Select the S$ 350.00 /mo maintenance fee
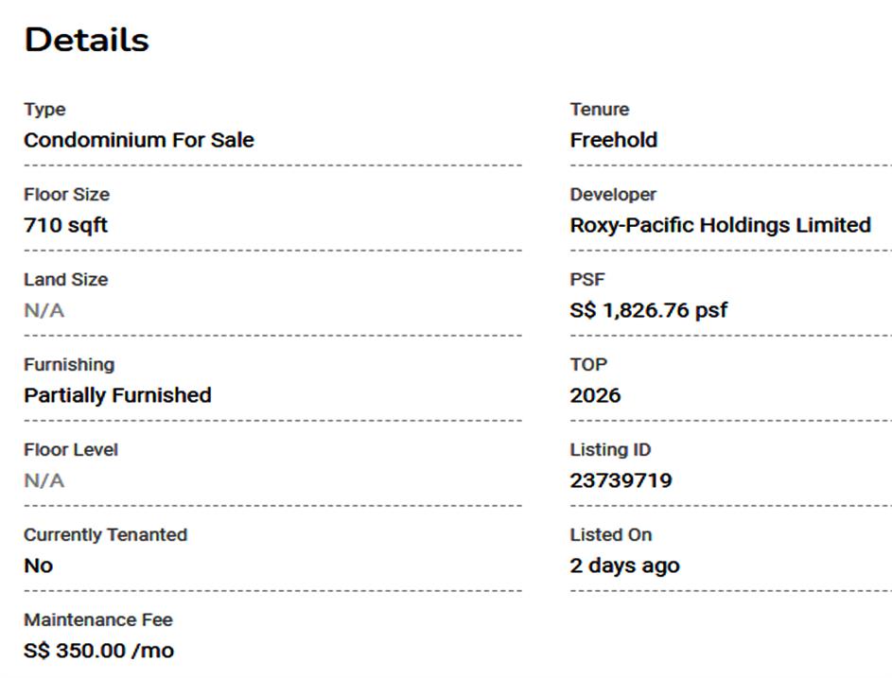The height and width of the screenshot is (678, 892). pos(98,651)
